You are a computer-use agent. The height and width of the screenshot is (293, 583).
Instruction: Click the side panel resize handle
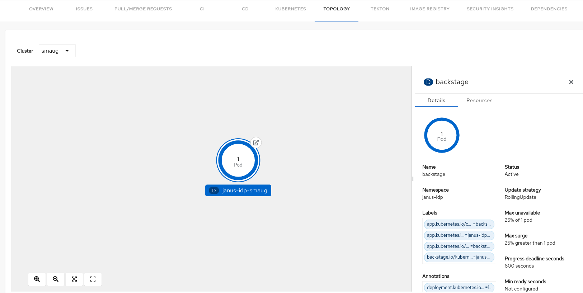413,179
